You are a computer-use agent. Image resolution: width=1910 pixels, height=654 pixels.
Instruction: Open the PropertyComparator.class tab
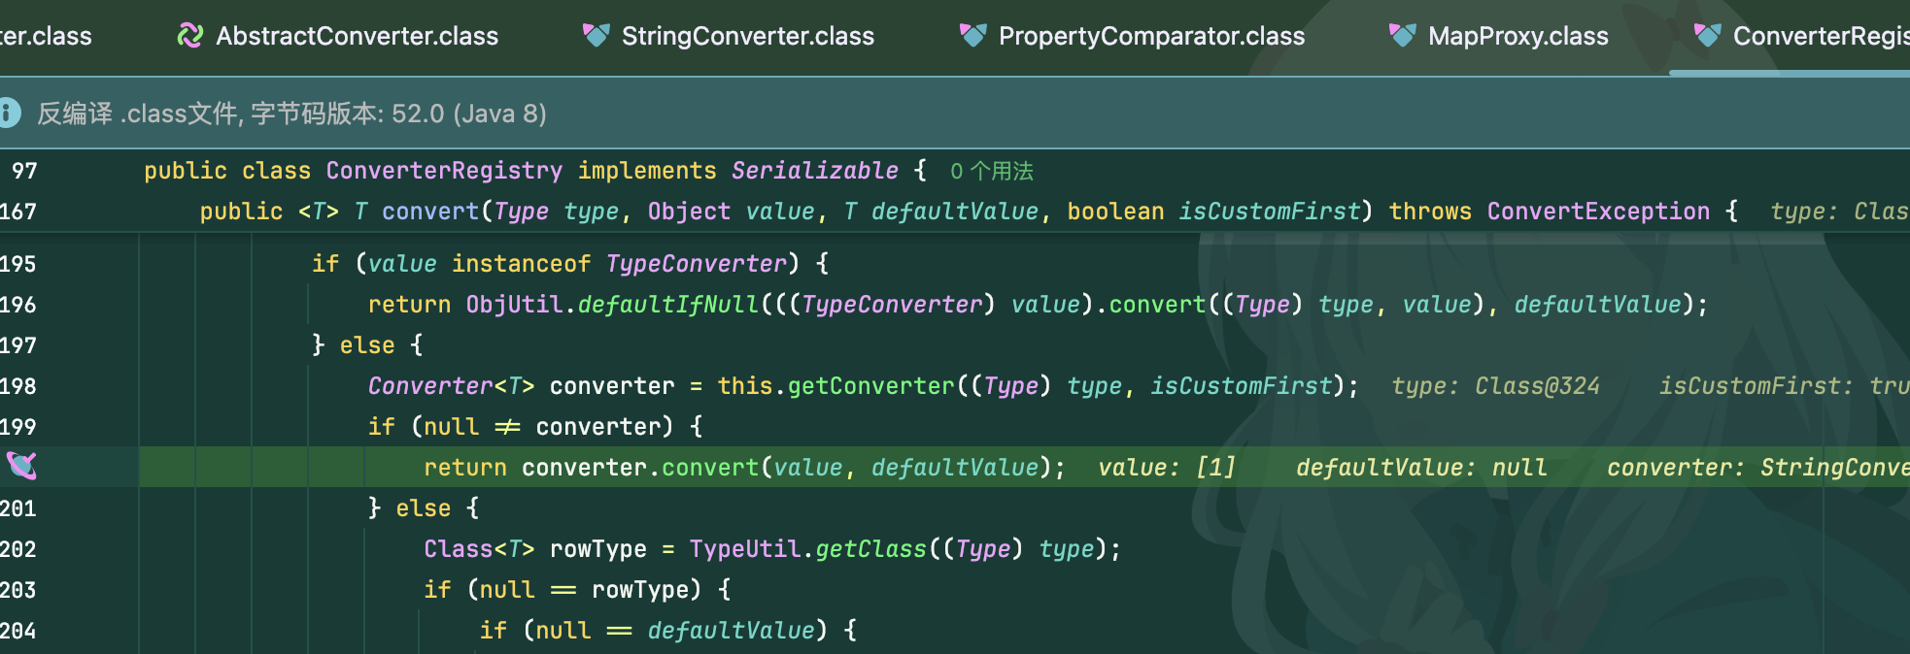pos(1132,36)
